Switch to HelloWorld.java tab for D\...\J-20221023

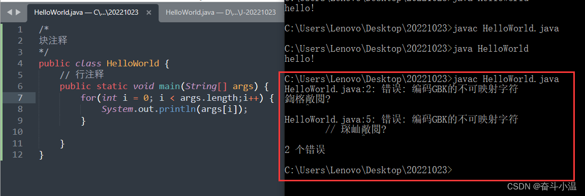221,12
